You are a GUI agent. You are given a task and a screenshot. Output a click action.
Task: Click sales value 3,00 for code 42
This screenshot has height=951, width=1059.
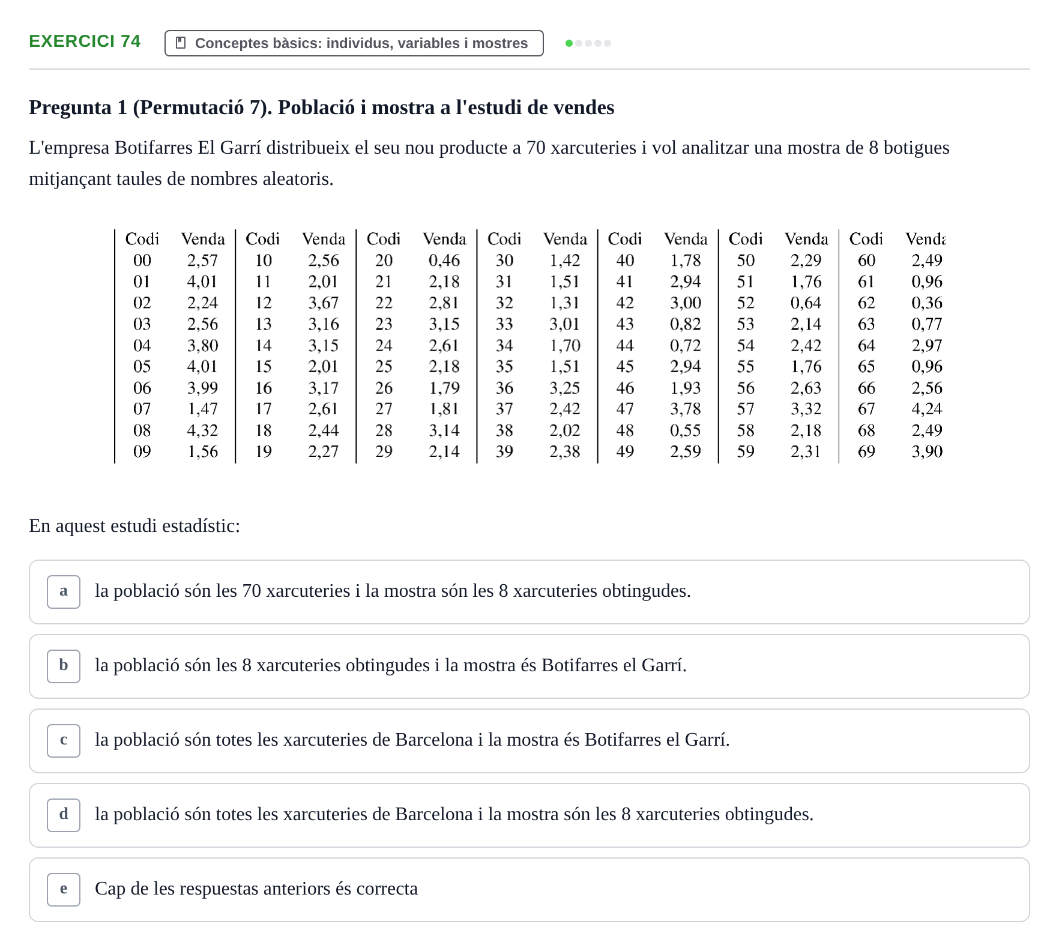(686, 303)
